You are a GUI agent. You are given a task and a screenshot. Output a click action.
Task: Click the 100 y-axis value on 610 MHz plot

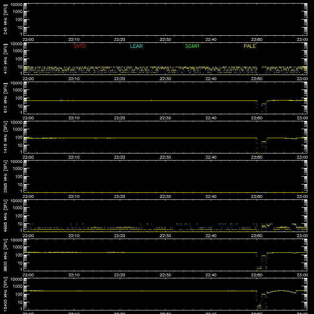point(19,98)
